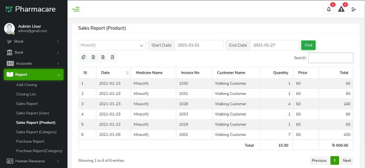Click the Next pagination button
The image size is (365, 168).
347,160
